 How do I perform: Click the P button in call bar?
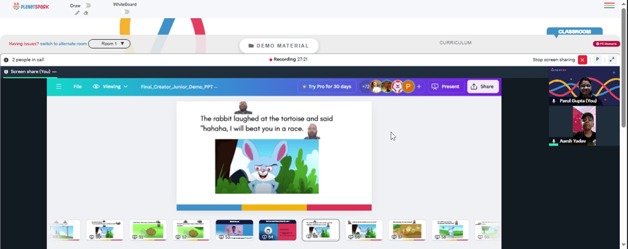tap(597, 59)
